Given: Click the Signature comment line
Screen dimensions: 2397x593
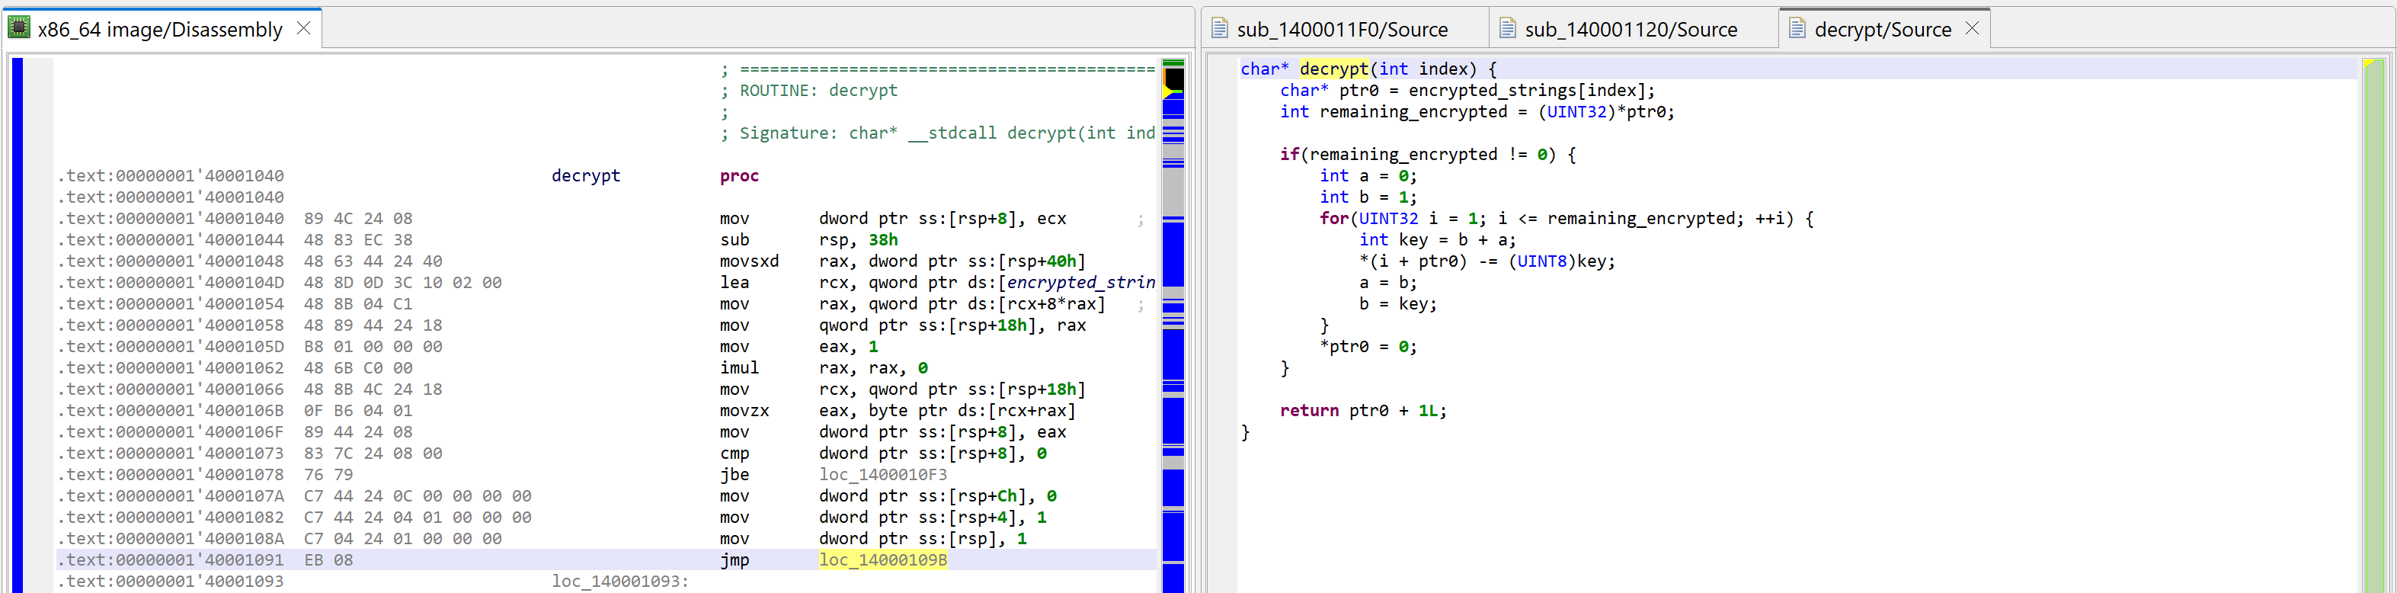Looking at the screenshot, I should tap(938, 133).
